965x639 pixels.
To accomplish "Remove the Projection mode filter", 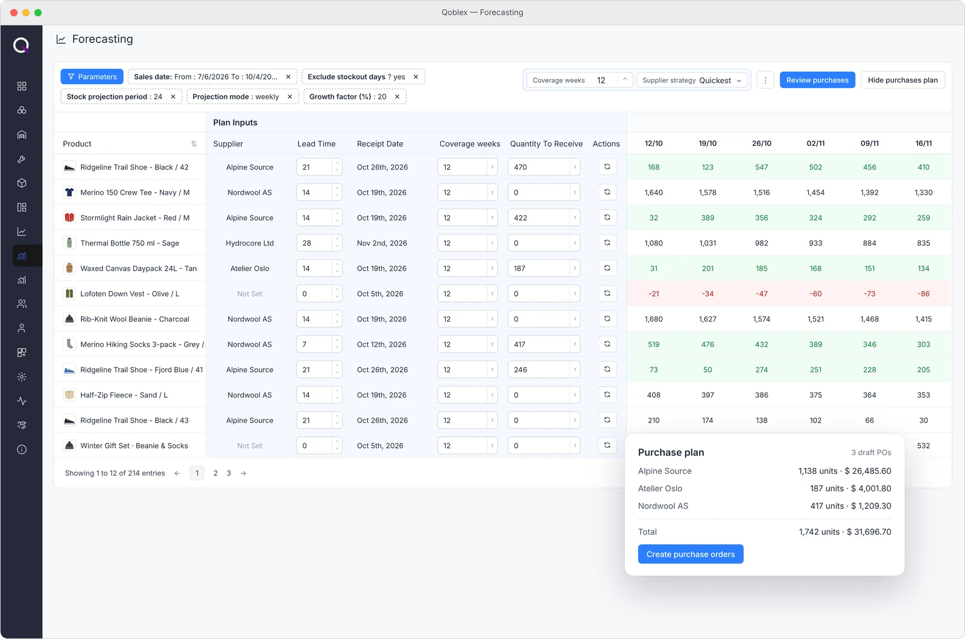I will [x=289, y=96].
